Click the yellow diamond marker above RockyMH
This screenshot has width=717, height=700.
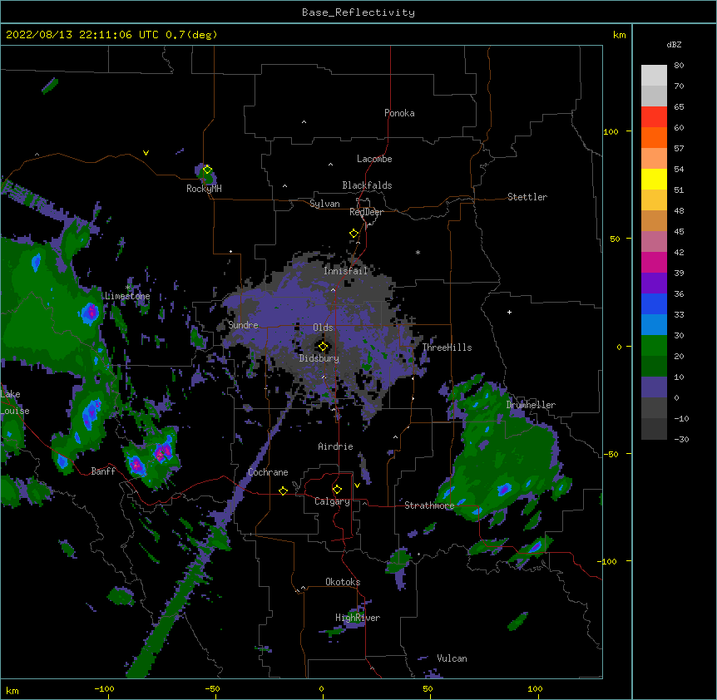(x=207, y=170)
